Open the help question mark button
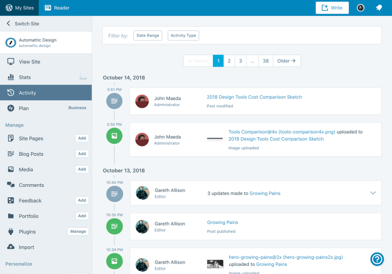The width and height of the screenshot is (392, 274). click(x=377, y=259)
